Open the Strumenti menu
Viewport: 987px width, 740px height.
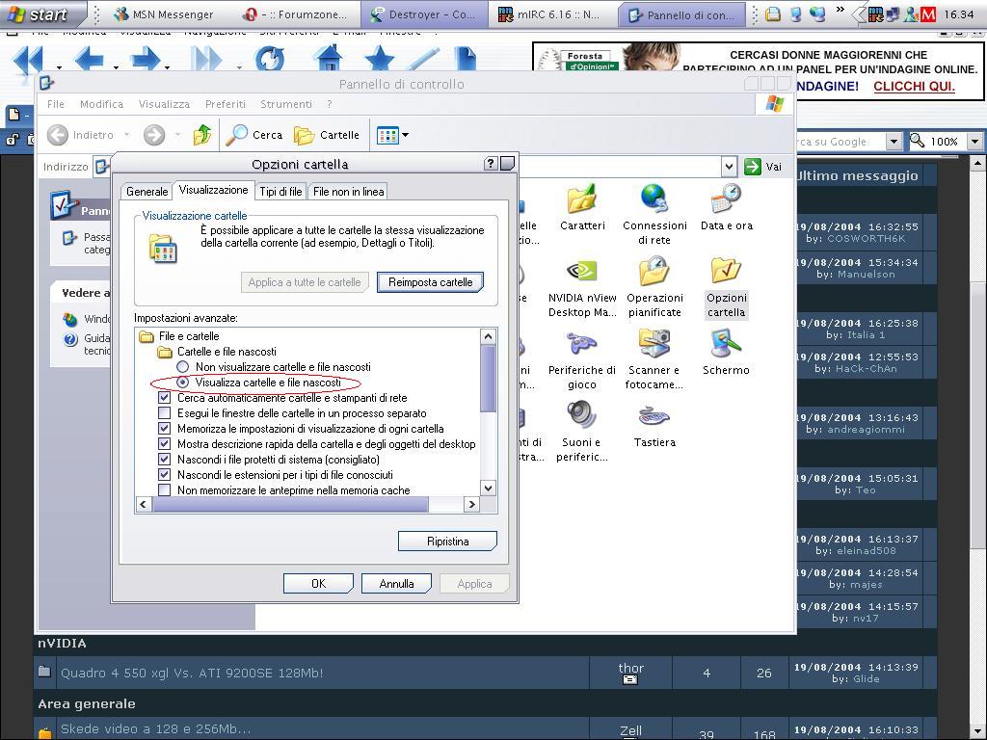[x=285, y=104]
